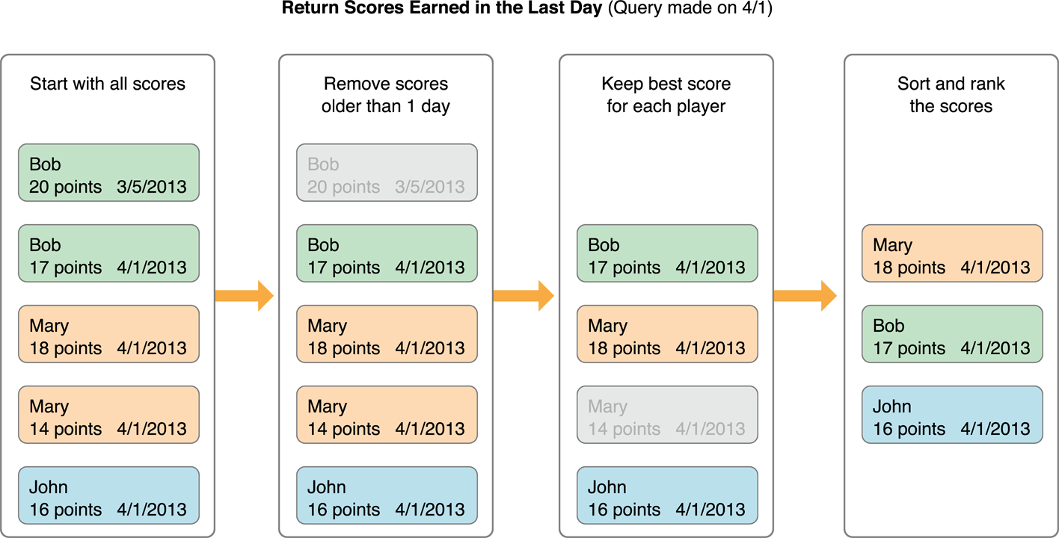This screenshot has height=538, width=1059.
Task: Click John's 16 points card in the Sort and rank panel
Action: click(952, 415)
